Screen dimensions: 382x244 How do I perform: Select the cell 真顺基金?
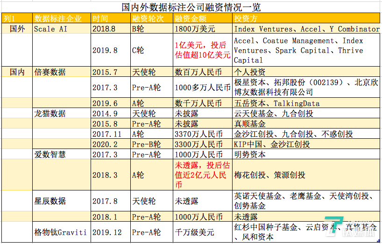[x=306, y=123]
